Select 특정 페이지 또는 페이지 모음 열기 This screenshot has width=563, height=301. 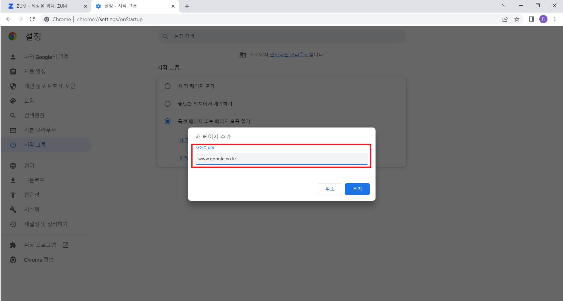tap(167, 121)
